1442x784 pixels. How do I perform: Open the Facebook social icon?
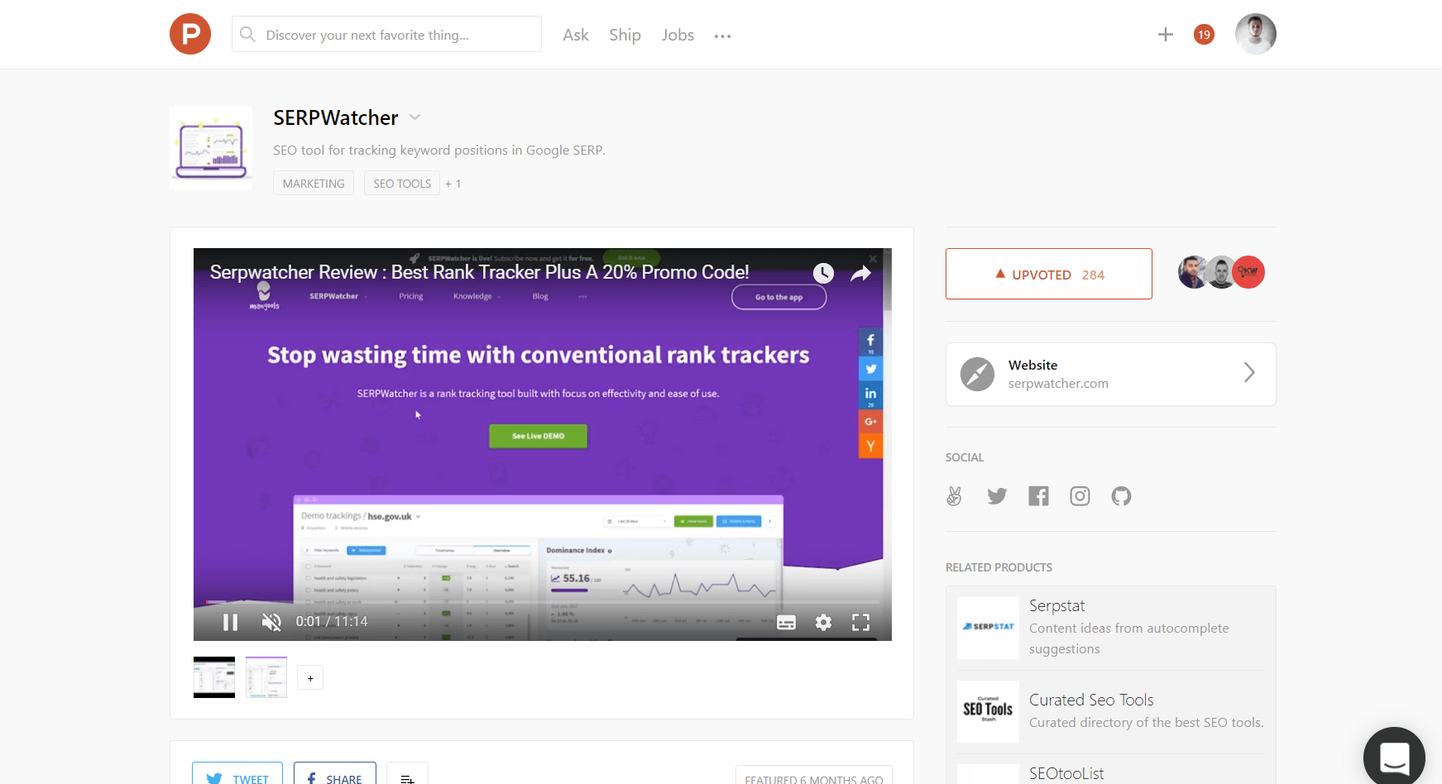click(1038, 496)
